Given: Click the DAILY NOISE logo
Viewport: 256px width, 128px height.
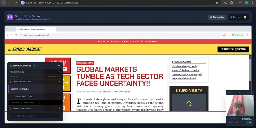Looking at the screenshot, I should [x=27, y=49].
